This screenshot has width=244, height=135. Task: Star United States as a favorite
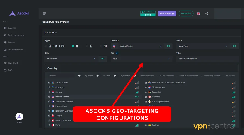click(49, 97)
